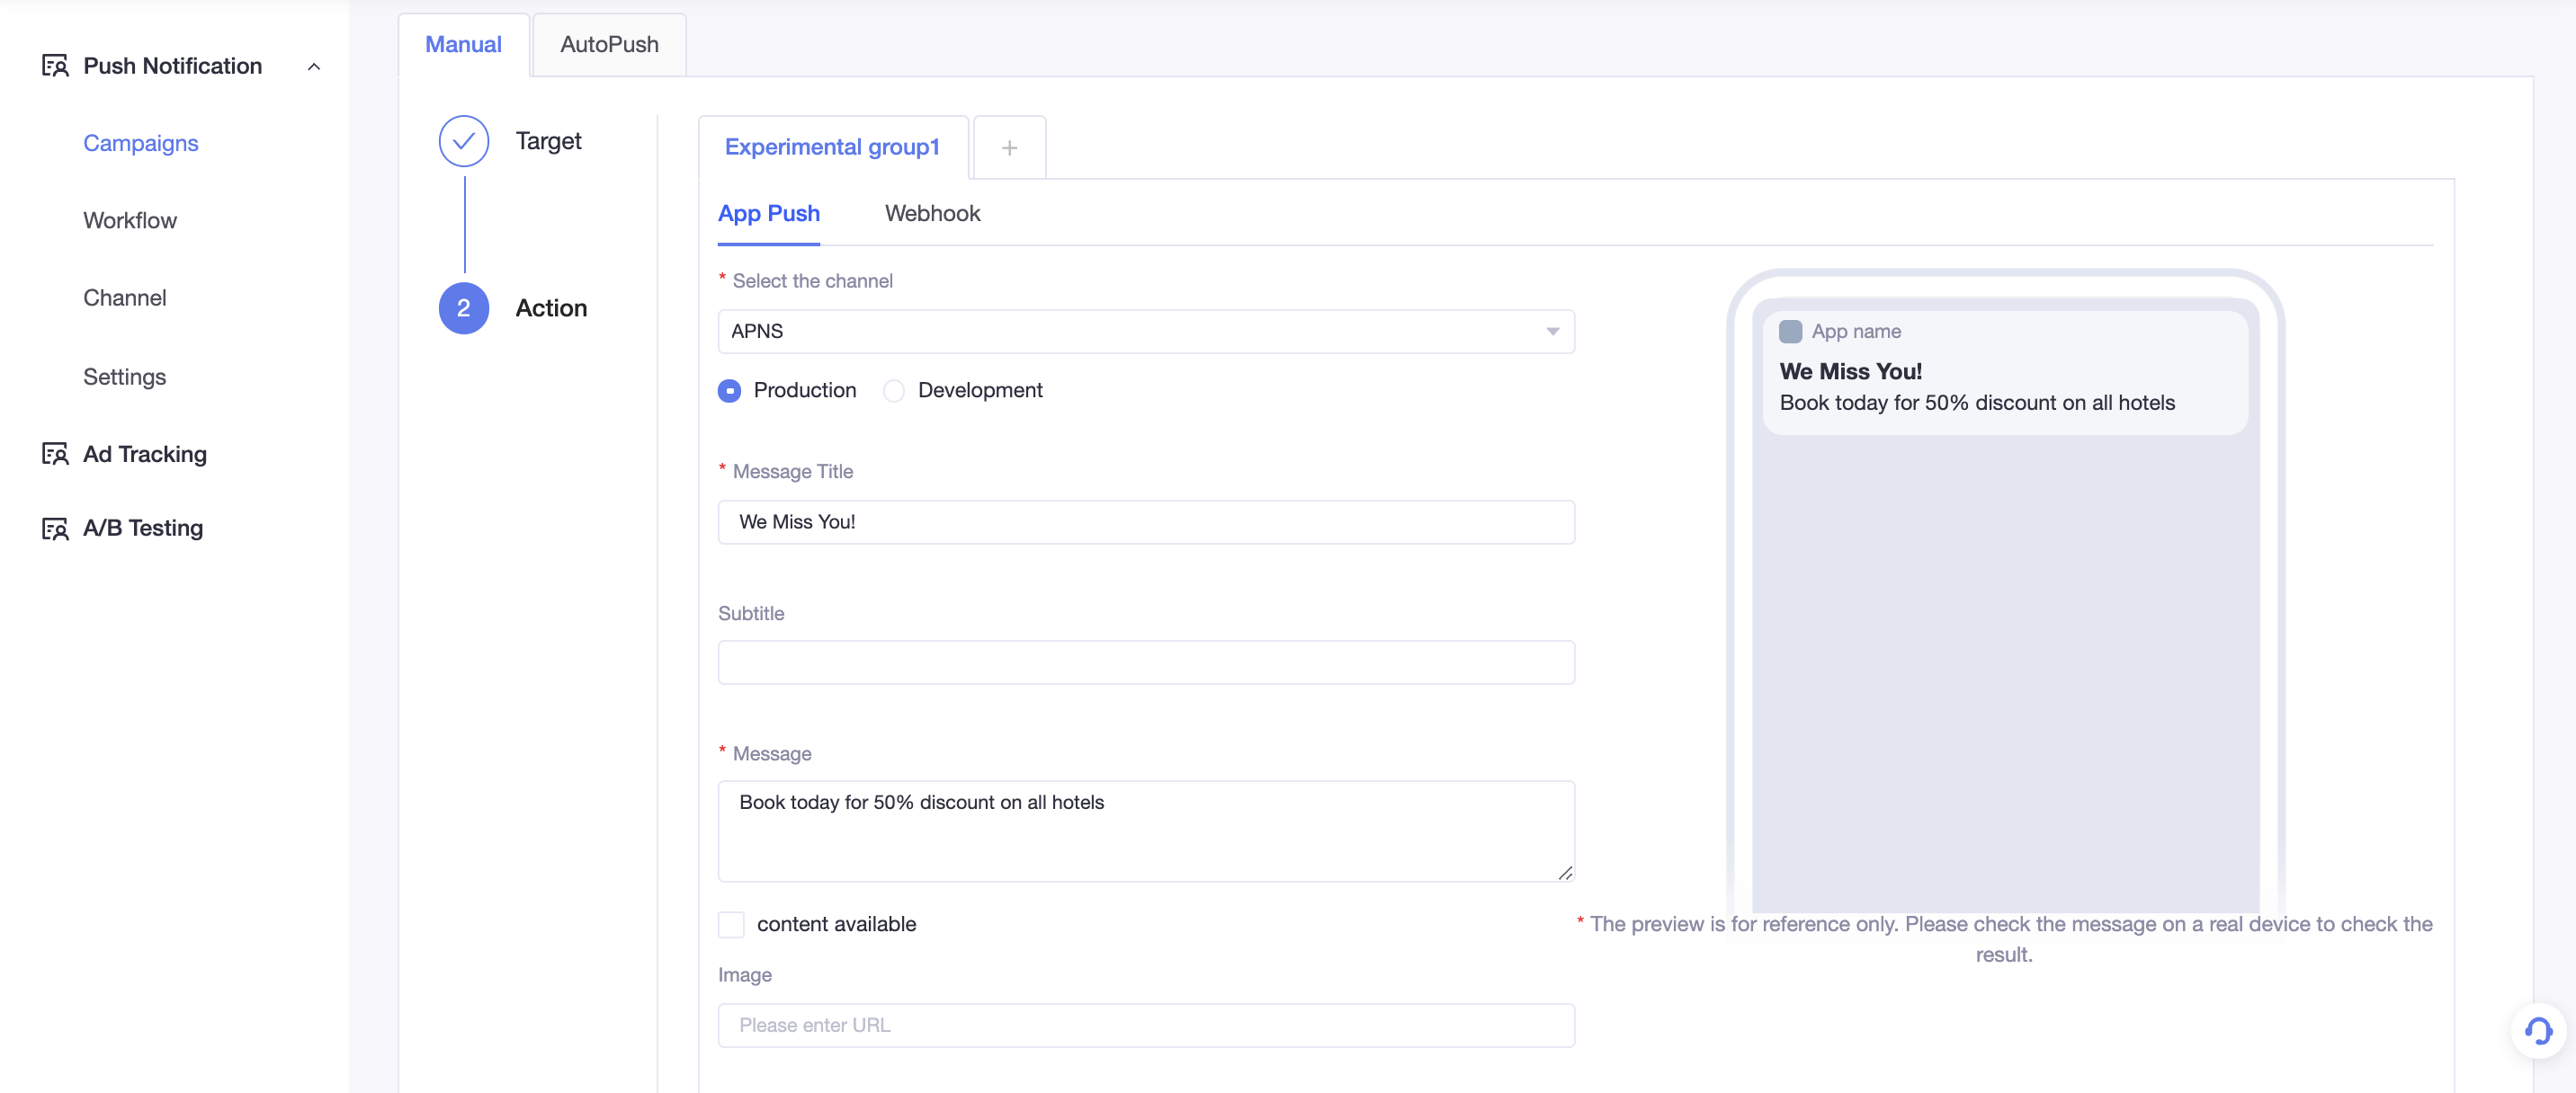Click the A/B Testing sidebar icon
This screenshot has width=2576, height=1093.
pyautogui.click(x=55, y=529)
